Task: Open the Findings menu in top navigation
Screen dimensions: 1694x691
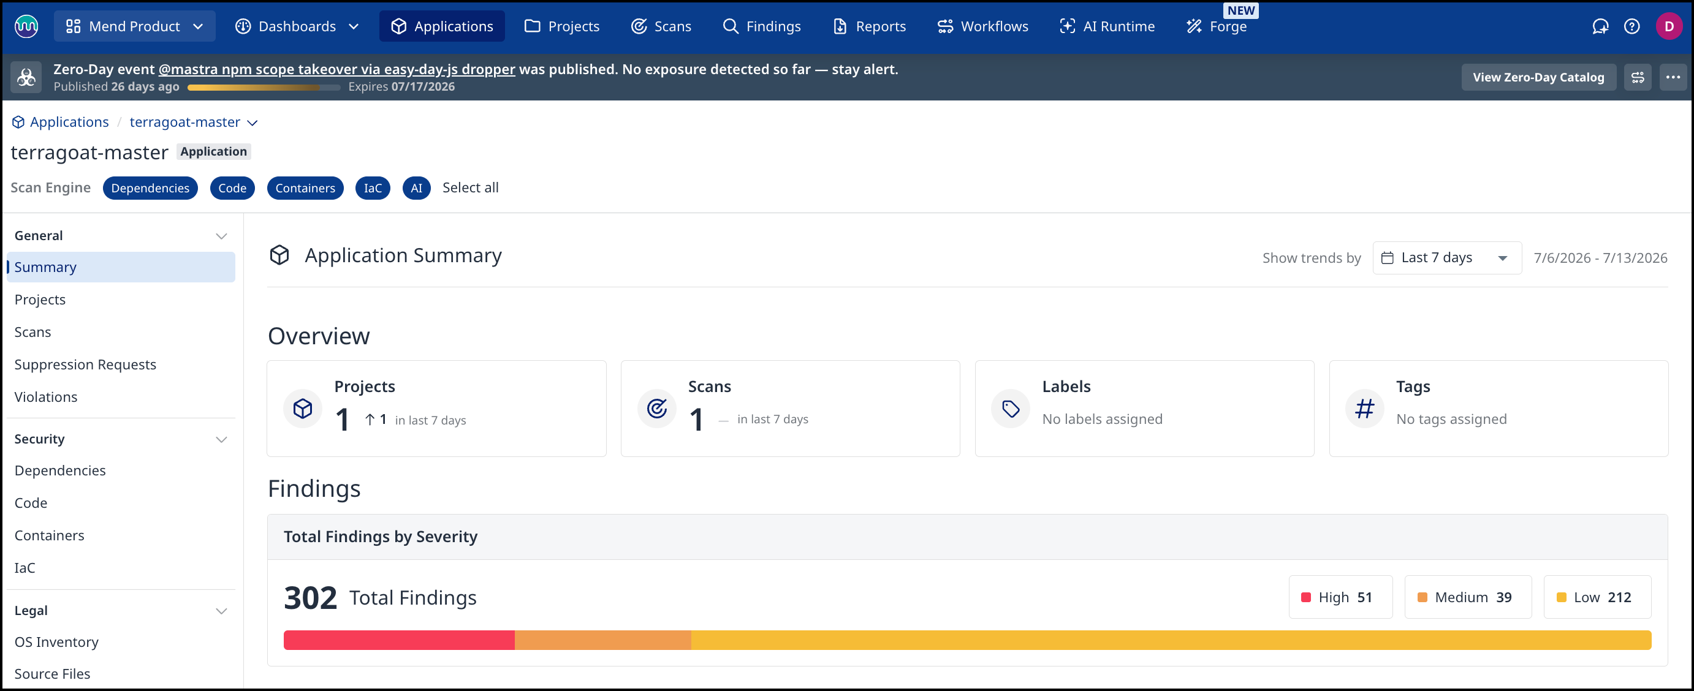Action: (x=762, y=26)
